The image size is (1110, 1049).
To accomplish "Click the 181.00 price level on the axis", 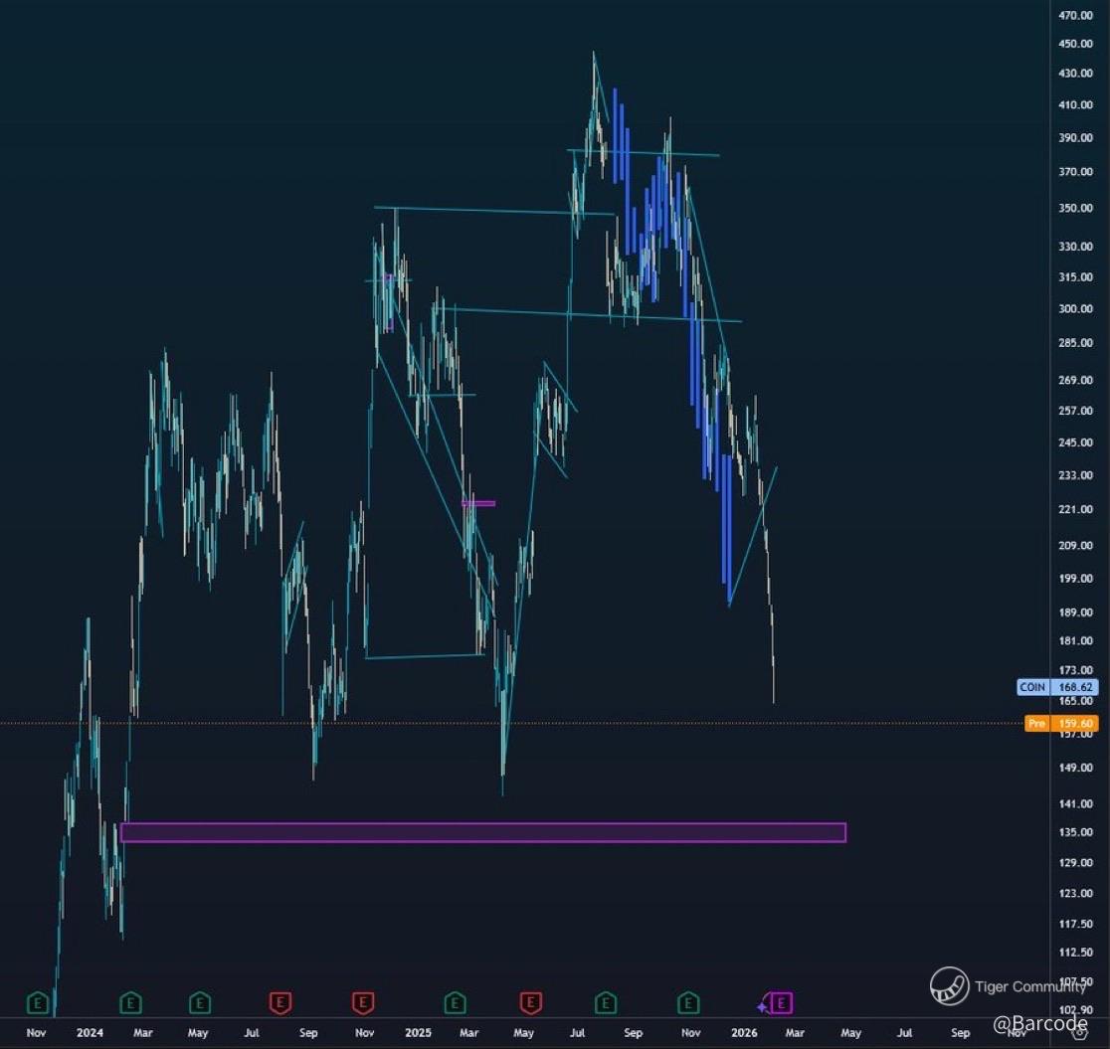I will 1076,640.
